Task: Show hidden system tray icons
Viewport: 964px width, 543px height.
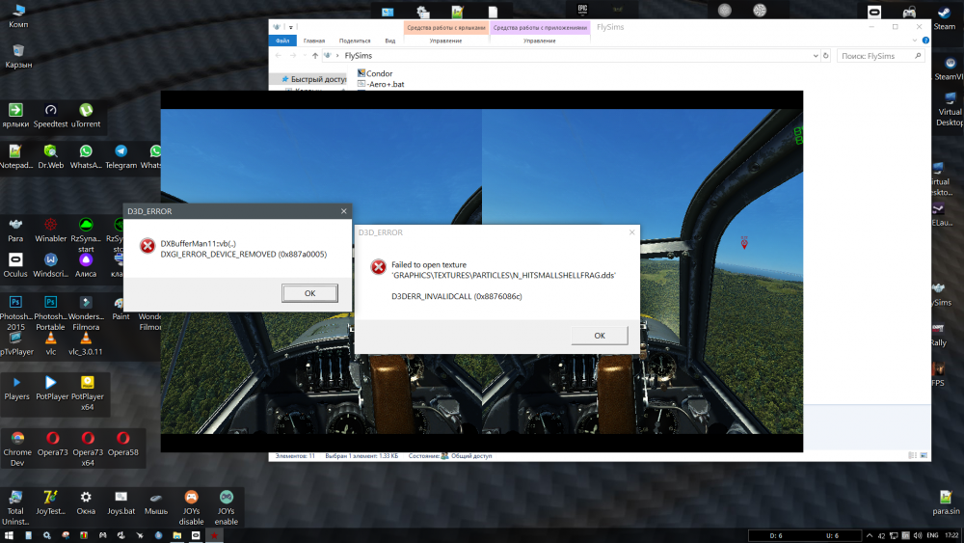Action: tap(870, 535)
